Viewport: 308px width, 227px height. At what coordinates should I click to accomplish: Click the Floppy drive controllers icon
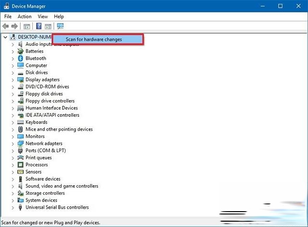point(20,101)
